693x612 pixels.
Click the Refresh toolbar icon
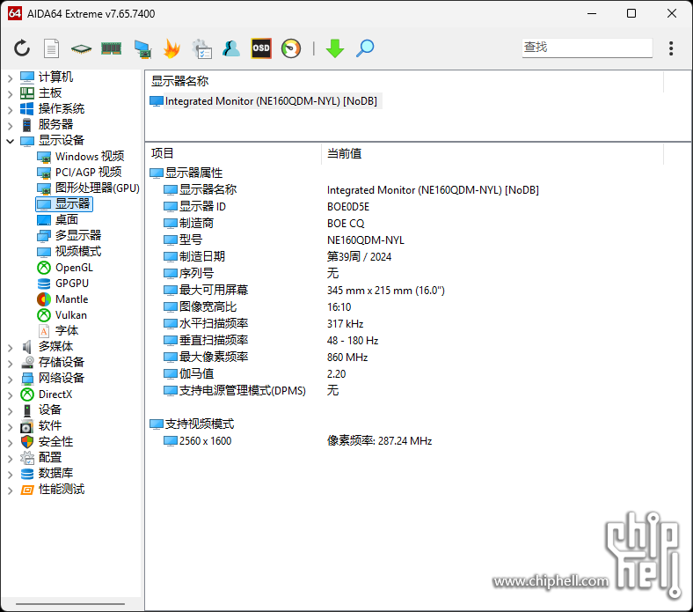(x=22, y=48)
